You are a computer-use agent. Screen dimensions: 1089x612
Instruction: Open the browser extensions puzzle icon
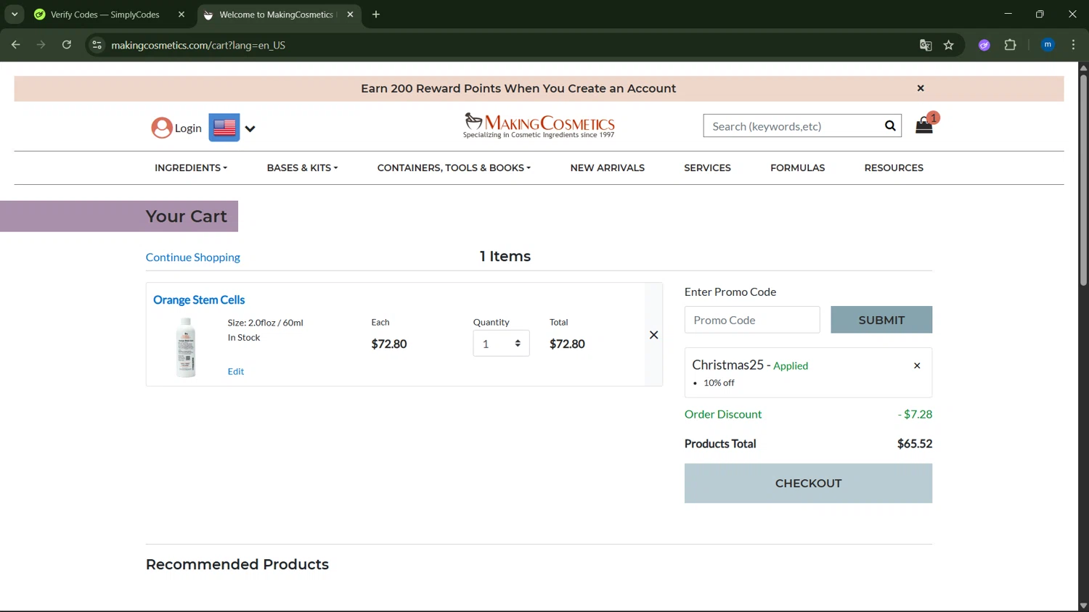pyautogui.click(x=1010, y=45)
